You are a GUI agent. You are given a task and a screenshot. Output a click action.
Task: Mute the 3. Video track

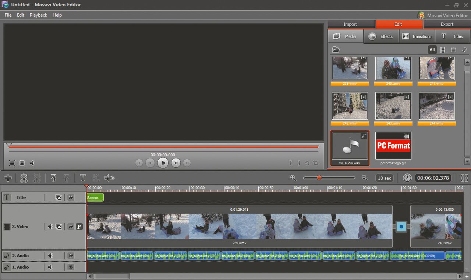coord(50,227)
